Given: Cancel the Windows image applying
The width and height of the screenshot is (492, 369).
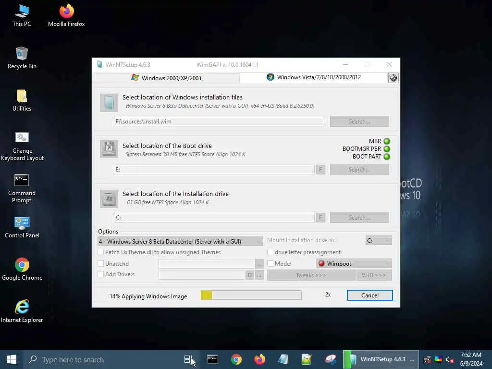Looking at the screenshot, I should (369, 295).
